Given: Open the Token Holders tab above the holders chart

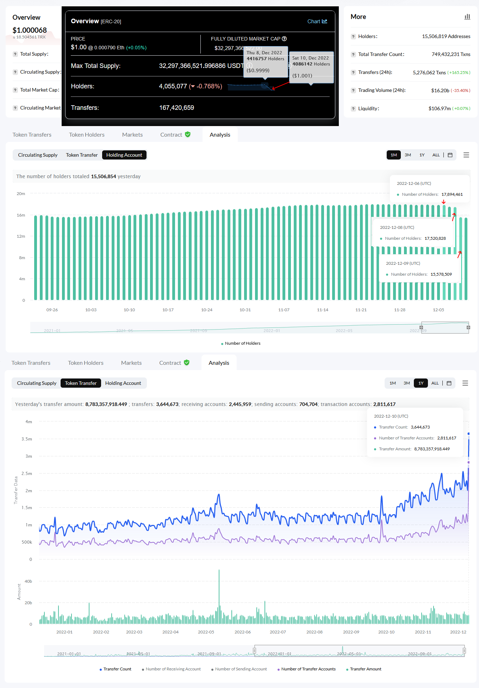Looking at the screenshot, I should (87, 135).
